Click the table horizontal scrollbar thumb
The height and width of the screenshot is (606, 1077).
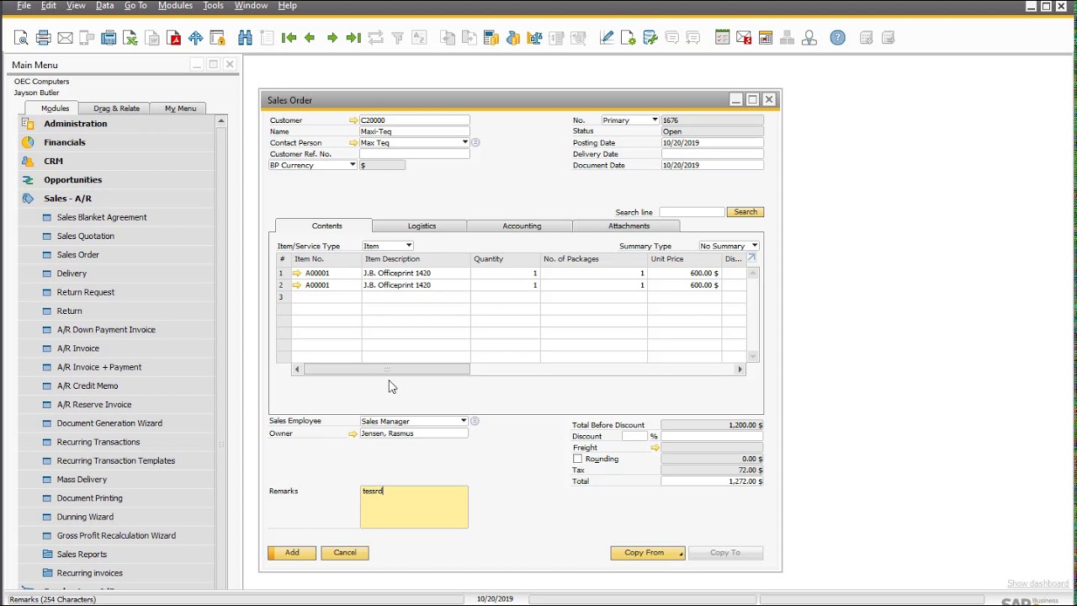pos(387,369)
